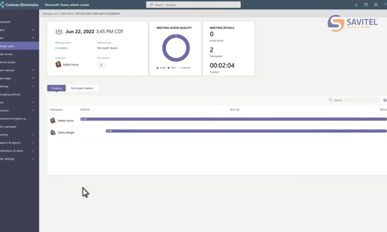Click the '2' participants value in Meeting Details
Viewport: 387px width, 232px height.
click(x=212, y=50)
